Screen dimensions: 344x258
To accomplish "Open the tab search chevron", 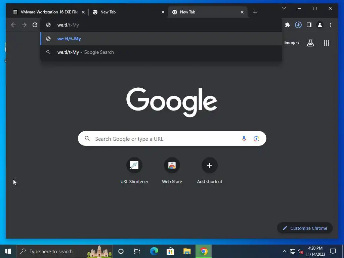I will [284, 8].
